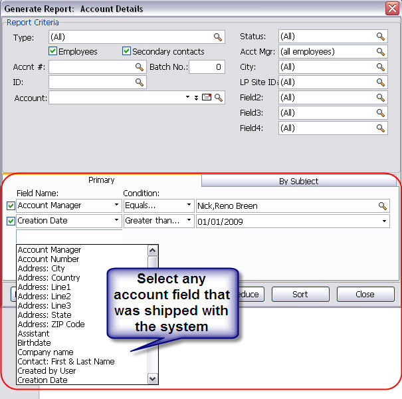This screenshot has width=402, height=399.
Task: Open lookup for Status field
Action: pyautogui.click(x=381, y=37)
